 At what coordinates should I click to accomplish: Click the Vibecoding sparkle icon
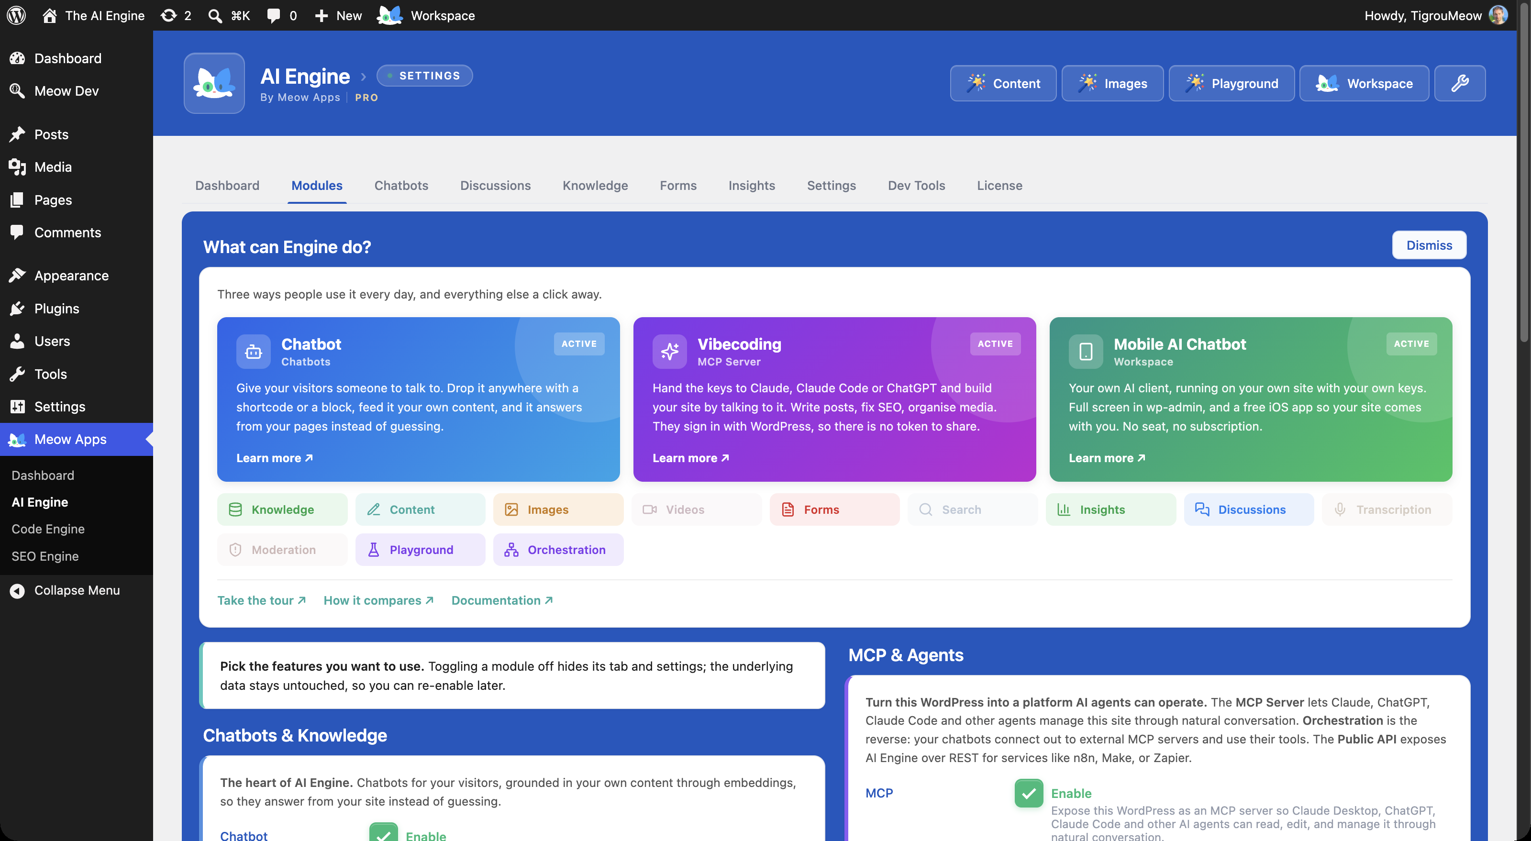[x=669, y=352]
